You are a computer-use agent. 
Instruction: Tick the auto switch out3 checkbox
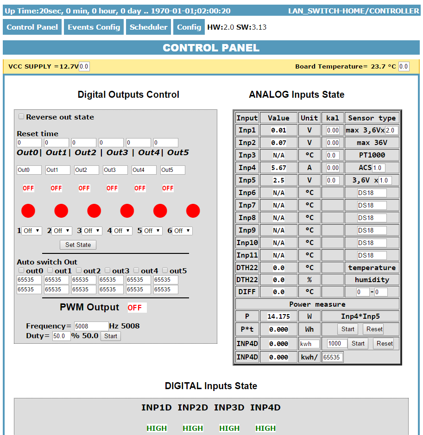pos(107,270)
